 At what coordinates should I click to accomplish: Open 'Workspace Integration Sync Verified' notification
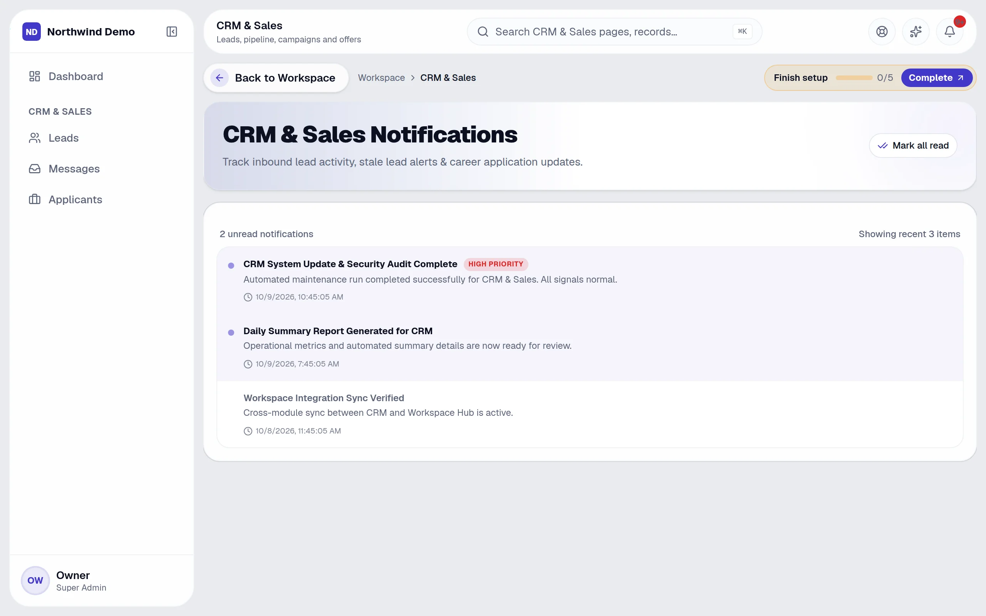pyautogui.click(x=590, y=414)
